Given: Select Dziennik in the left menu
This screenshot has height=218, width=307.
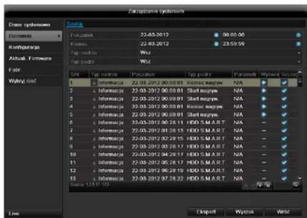Looking at the screenshot, I should click(x=34, y=36).
